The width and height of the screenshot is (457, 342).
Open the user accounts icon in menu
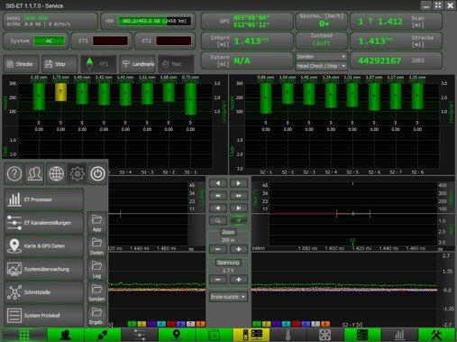tap(35, 173)
